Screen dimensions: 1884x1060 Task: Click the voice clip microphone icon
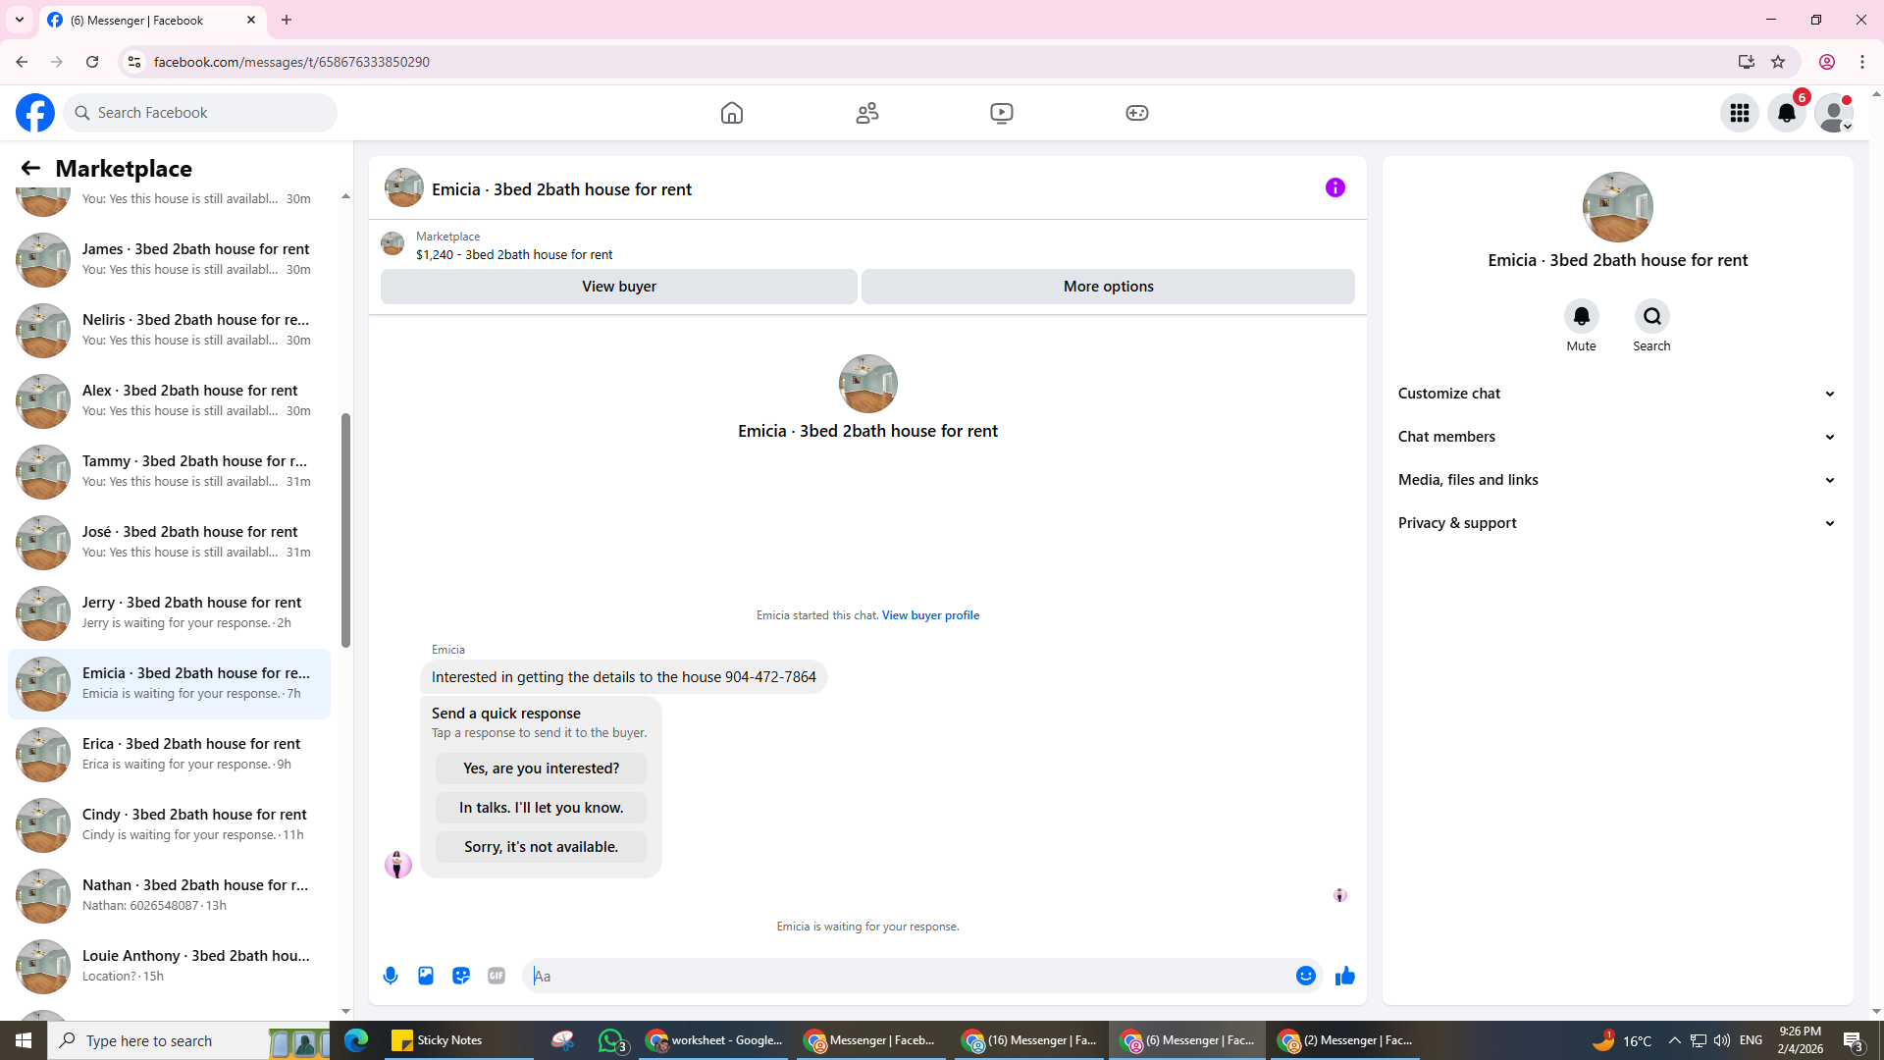[391, 976]
